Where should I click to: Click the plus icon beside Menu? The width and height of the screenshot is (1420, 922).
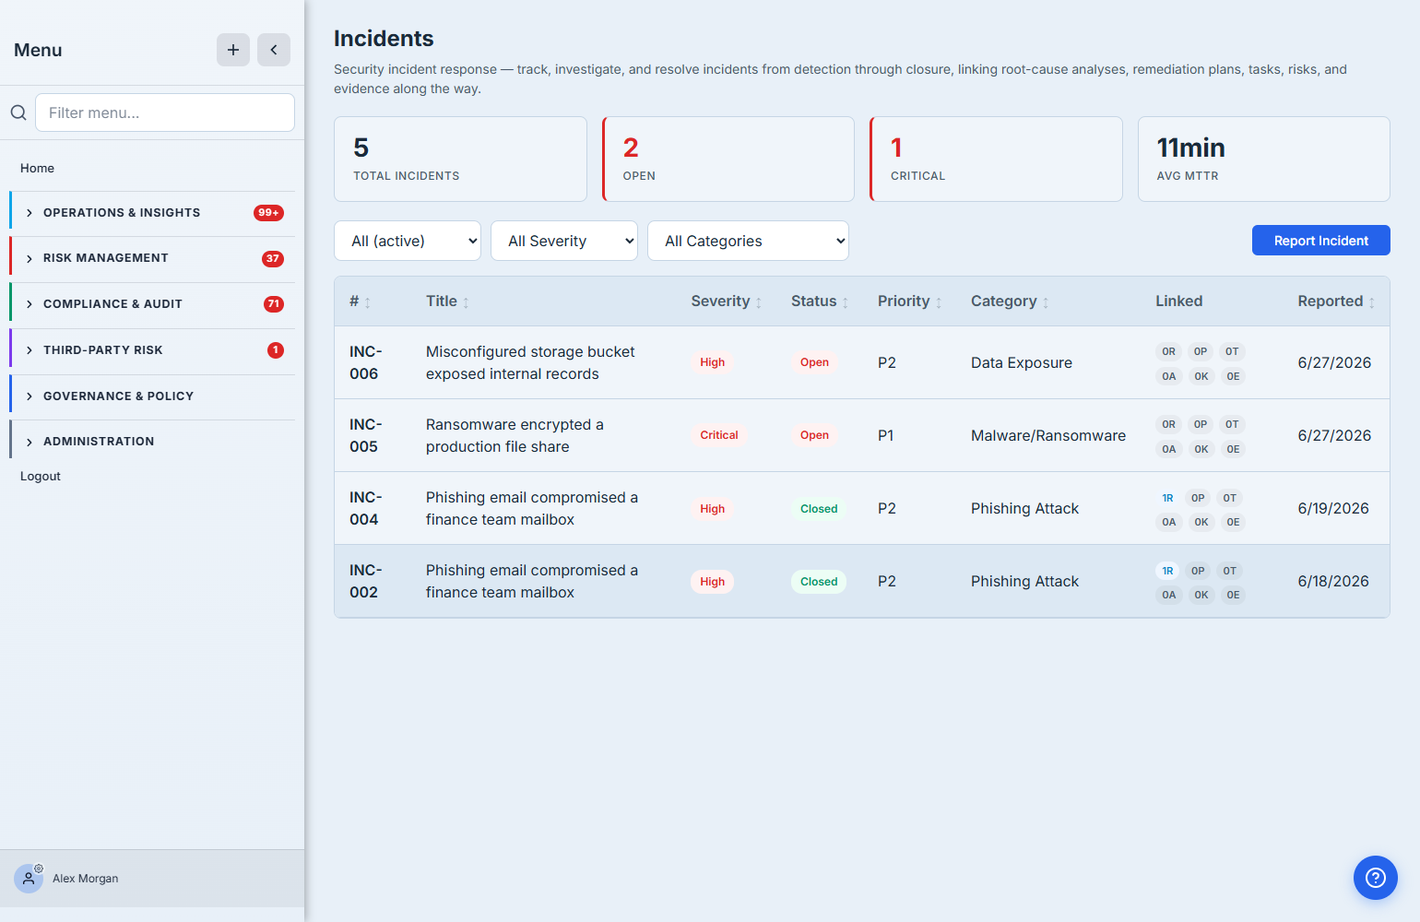(233, 50)
